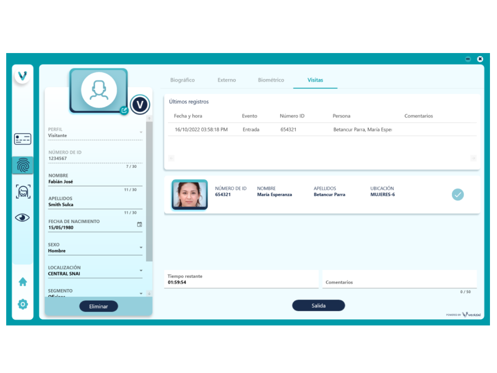Click the Eliminar button
Image resolution: width=497 pixels, height=373 pixels.
click(99, 306)
